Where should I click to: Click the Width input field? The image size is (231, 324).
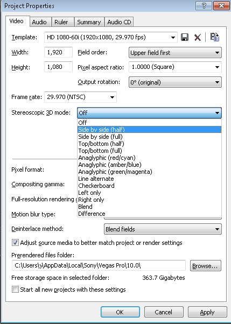click(x=58, y=52)
